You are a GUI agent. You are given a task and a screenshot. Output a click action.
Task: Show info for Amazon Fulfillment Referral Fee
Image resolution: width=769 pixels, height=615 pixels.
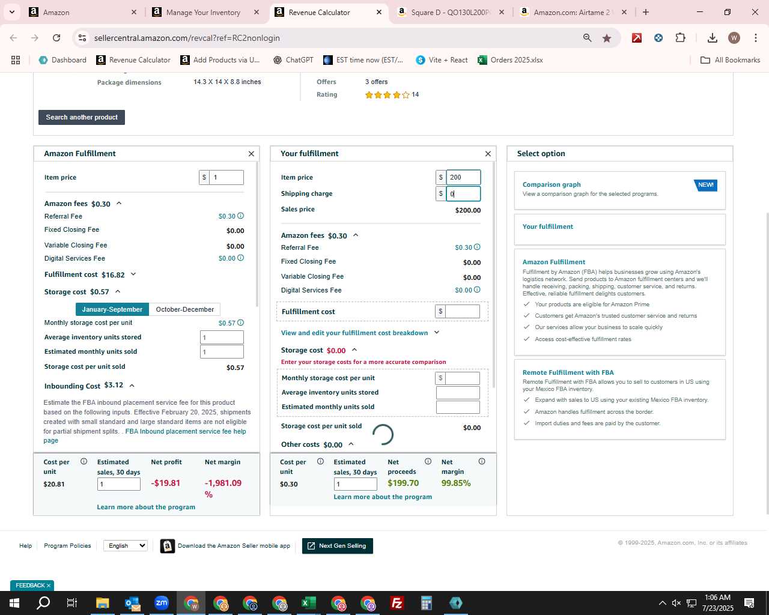240,216
